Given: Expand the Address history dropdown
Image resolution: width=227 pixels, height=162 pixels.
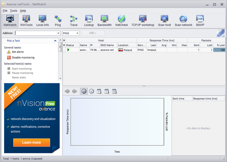Looking at the screenshot, I should (x=58, y=33).
